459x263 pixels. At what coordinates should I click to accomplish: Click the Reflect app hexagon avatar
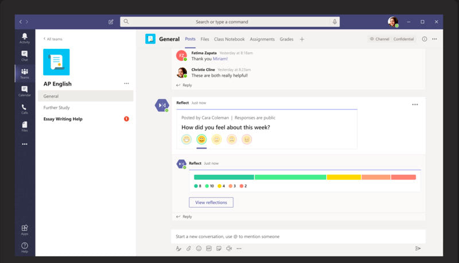tap(162, 106)
